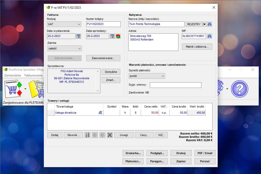
Task: Add item with Dodaj button
Action: click(55, 135)
